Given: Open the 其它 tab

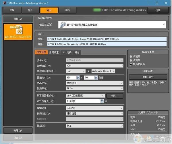Looking at the screenshot, I should pyautogui.click(x=77, y=52).
